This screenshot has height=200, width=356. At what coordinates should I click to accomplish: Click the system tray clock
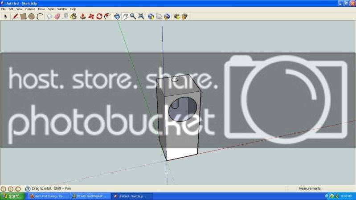coord(346,196)
